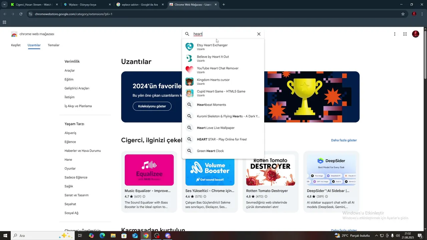Click the Koleksiyonu göster button
This screenshot has width=427, height=240.
pos(152,106)
